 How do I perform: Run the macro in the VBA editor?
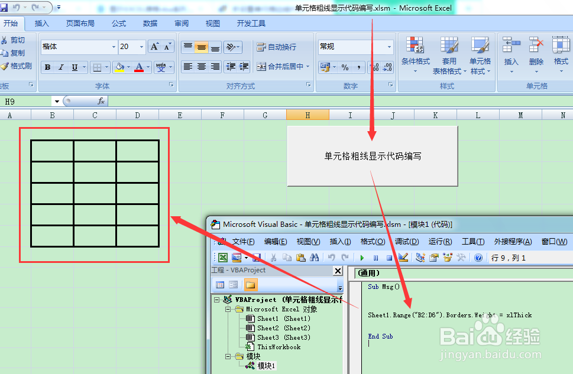coord(362,257)
